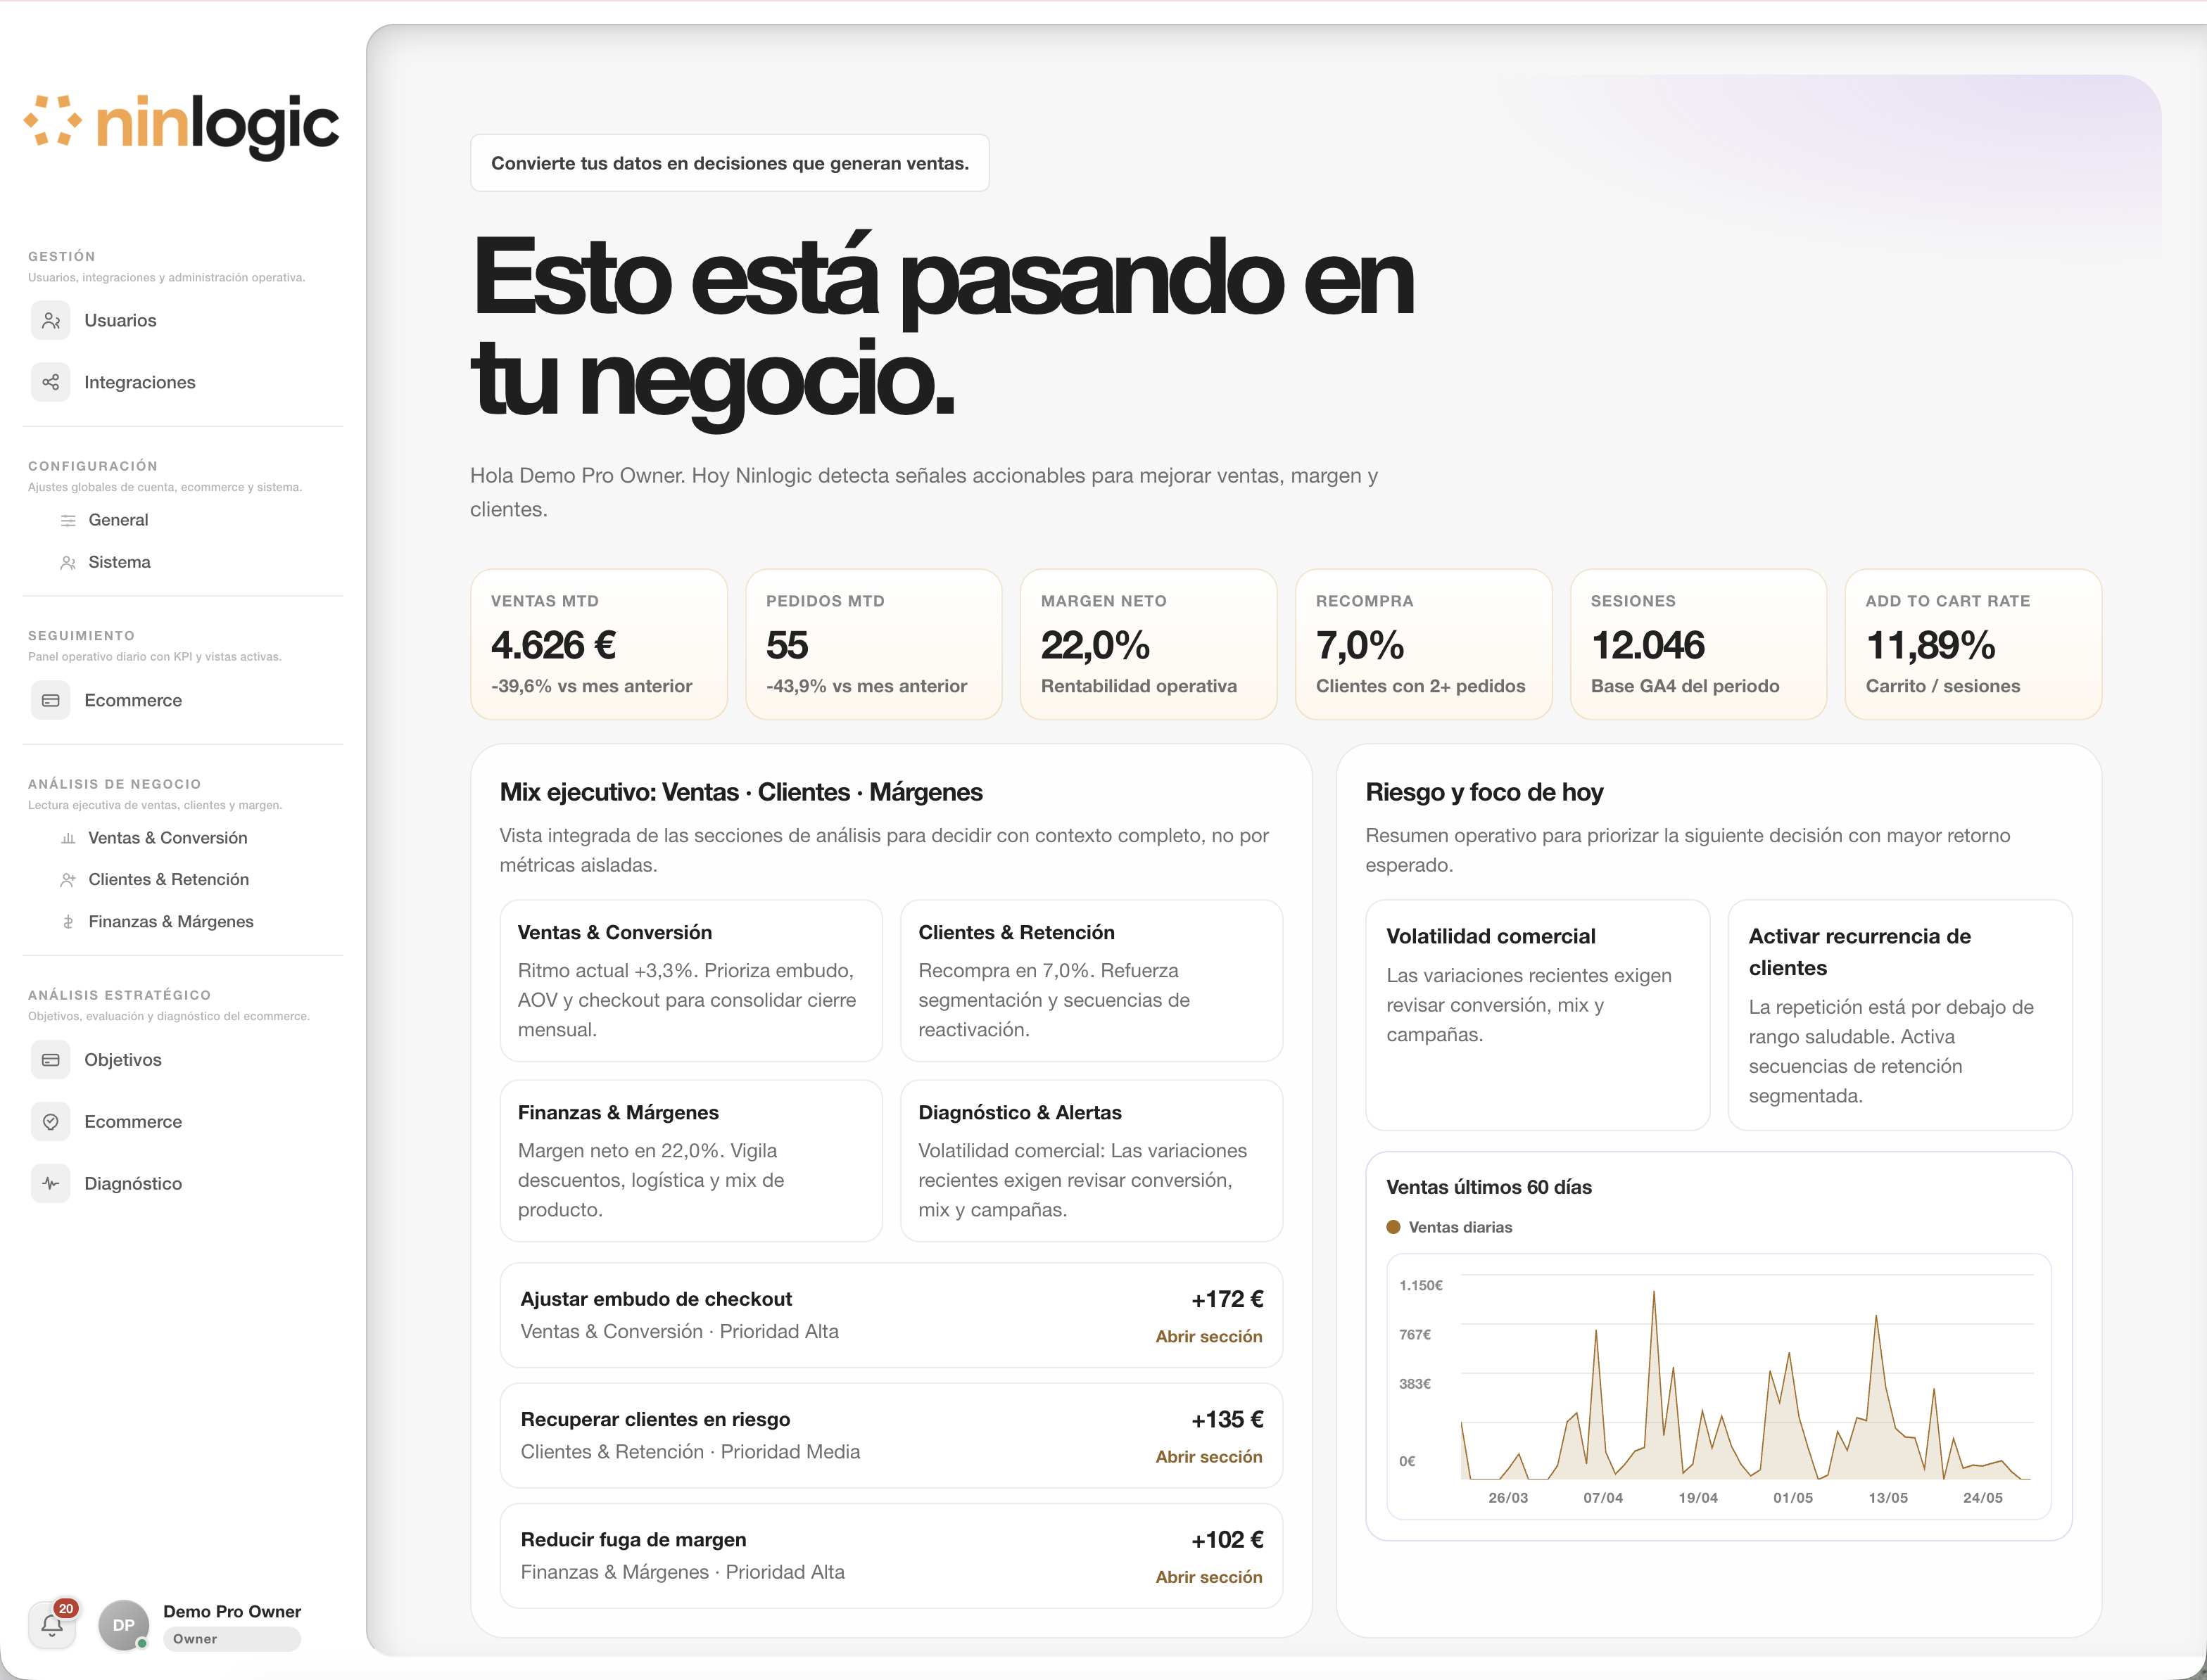Open Sistema configuration
Viewport: 2207px width, 1680px height.
coord(119,563)
